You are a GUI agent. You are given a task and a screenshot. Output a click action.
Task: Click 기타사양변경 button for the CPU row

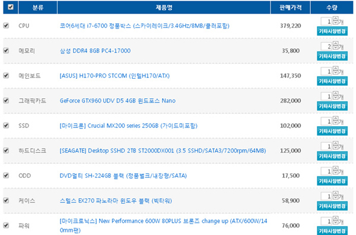click(x=332, y=31)
